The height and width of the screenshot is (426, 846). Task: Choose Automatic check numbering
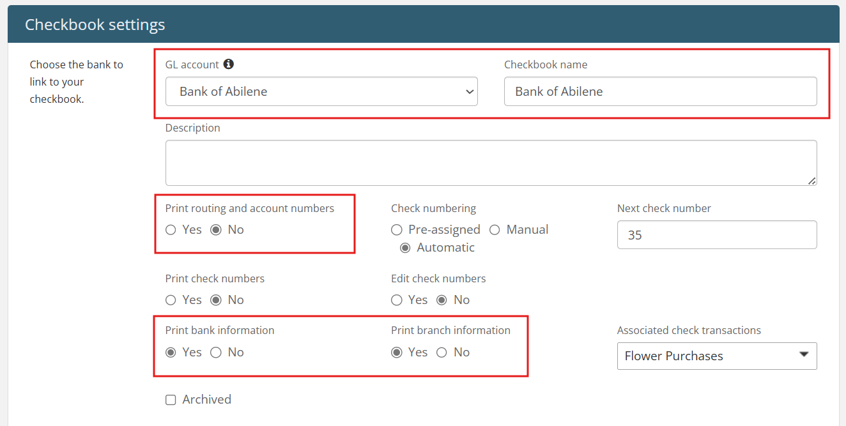[405, 248]
